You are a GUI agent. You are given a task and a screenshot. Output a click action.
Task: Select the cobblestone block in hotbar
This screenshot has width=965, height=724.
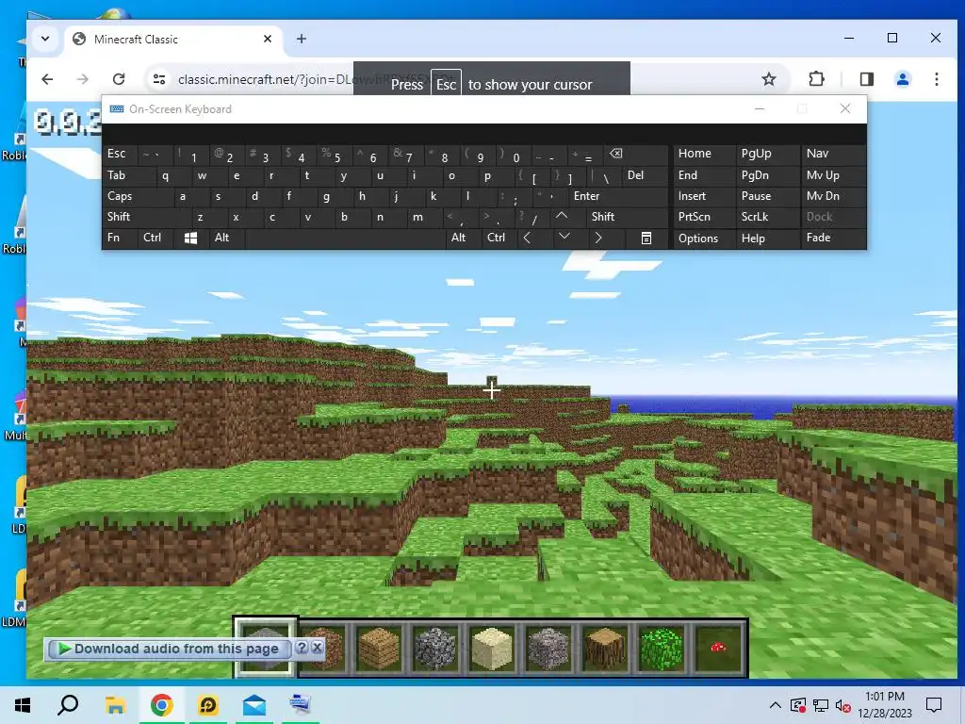click(x=435, y=648)
